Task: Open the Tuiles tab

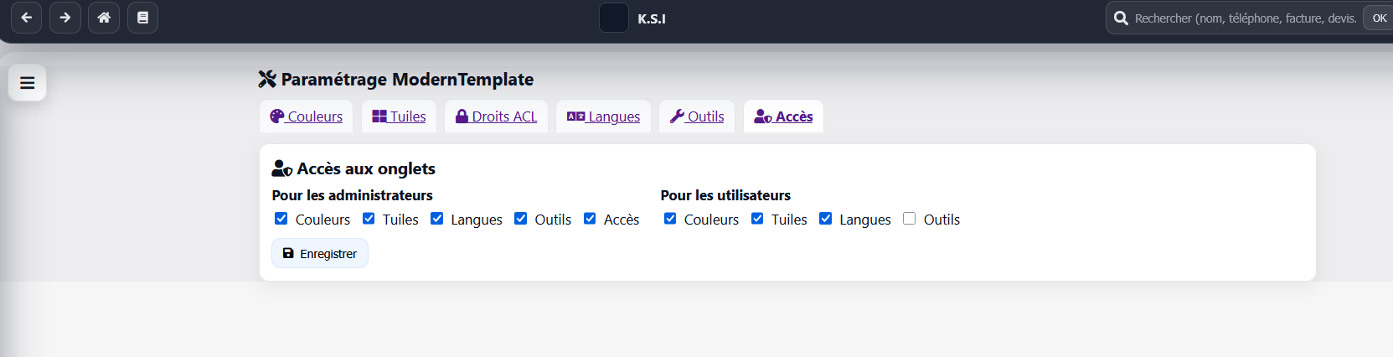Action: 399,116
